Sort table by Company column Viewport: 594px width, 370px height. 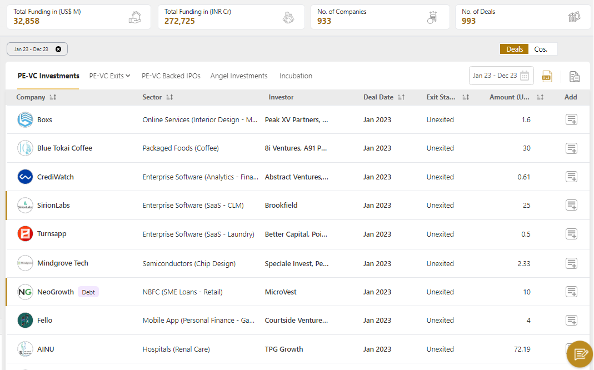53,97
